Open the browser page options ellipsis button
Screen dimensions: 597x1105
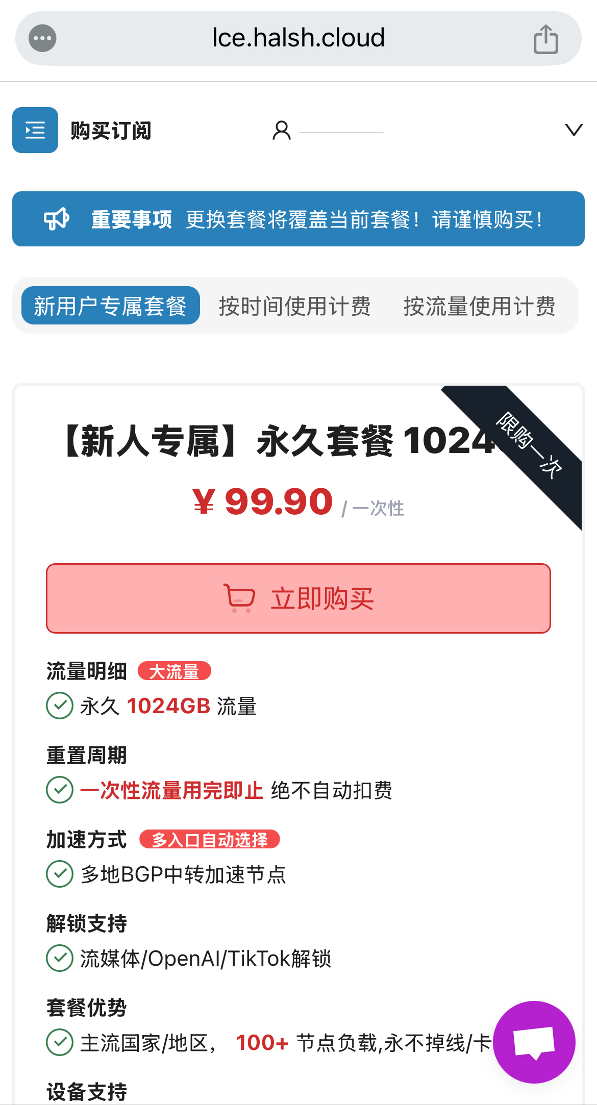point(42,38)
